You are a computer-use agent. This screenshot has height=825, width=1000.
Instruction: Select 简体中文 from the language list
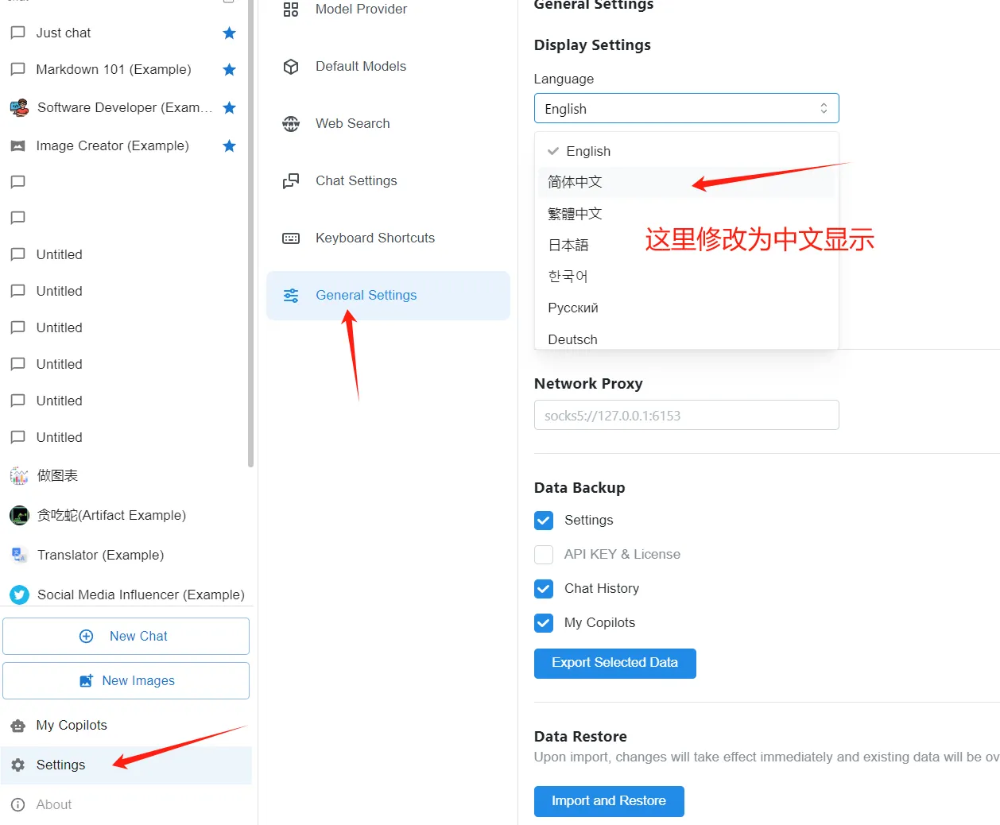(x=576, y=183)
